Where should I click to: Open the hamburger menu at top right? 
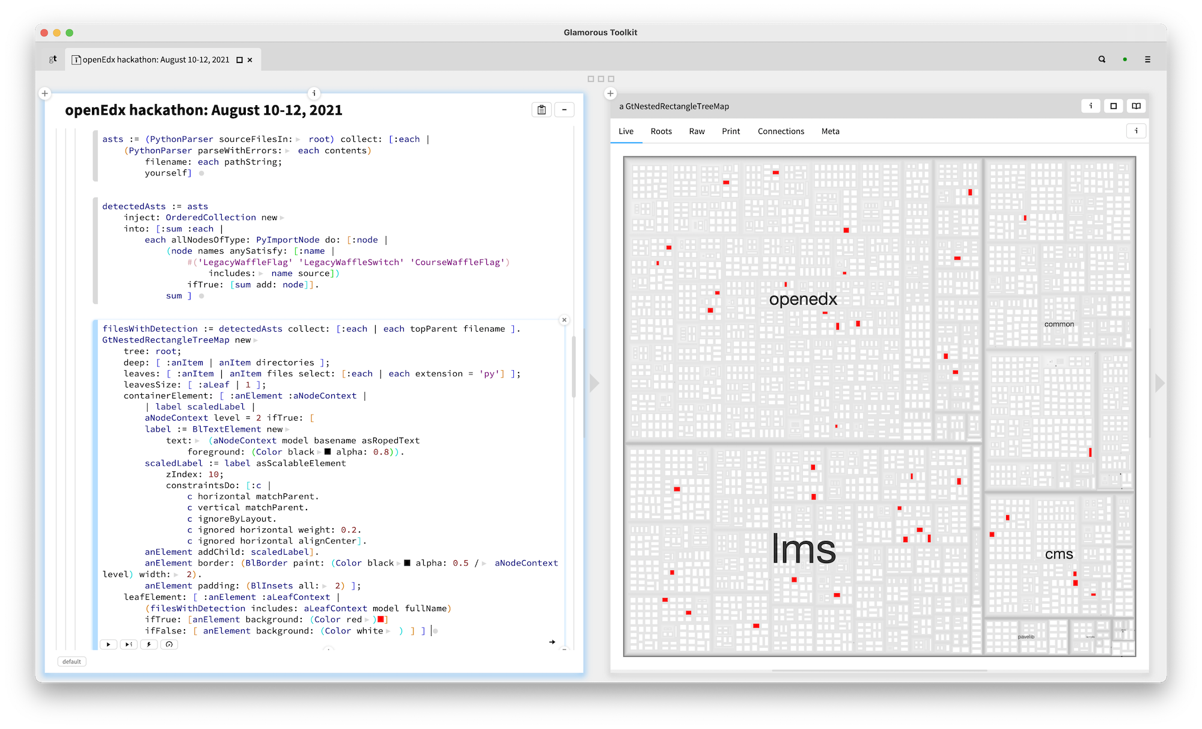click(x=1147, y=59)
